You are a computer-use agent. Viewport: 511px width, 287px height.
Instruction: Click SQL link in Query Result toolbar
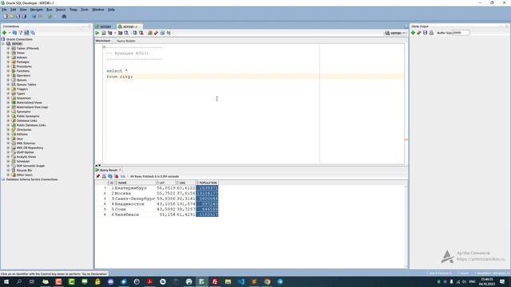[x=122, y=176]
